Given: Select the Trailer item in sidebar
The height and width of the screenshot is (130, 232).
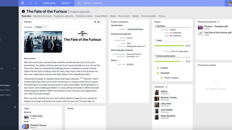Looking at the screenshot, I should [x=6, y=95].
